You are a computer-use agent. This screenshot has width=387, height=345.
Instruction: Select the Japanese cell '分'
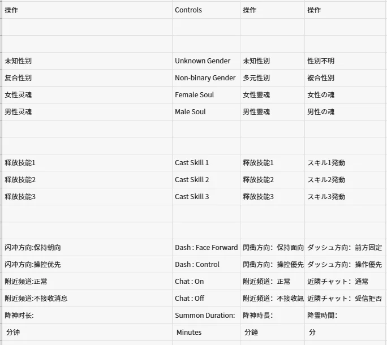pyautogui.click(x=346, y=333)
